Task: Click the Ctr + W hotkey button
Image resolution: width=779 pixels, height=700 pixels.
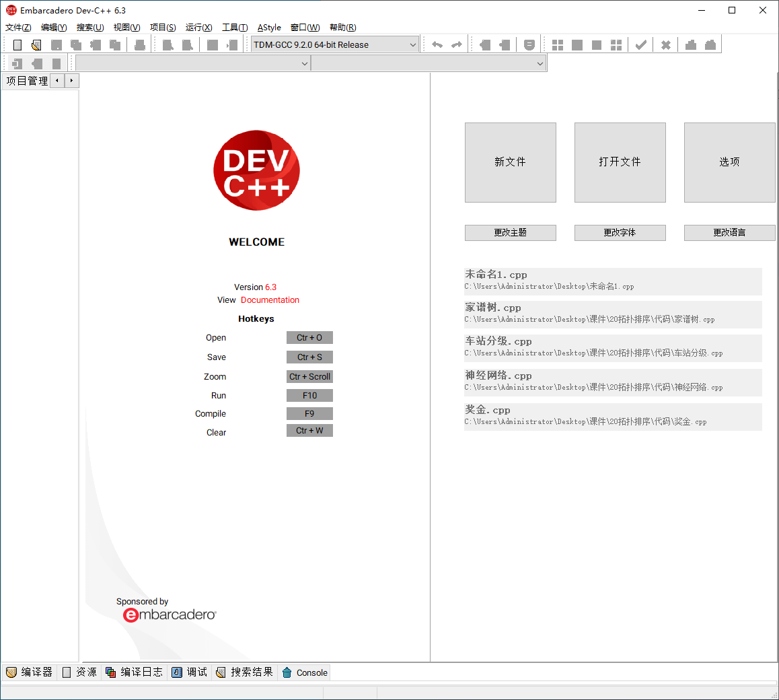Action: (309, 431)
